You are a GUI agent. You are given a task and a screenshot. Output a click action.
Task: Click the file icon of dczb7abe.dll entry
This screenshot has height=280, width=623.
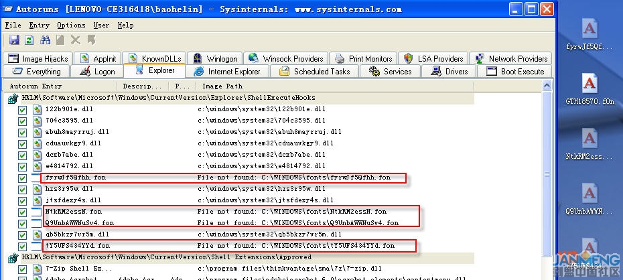click(37, 155)
